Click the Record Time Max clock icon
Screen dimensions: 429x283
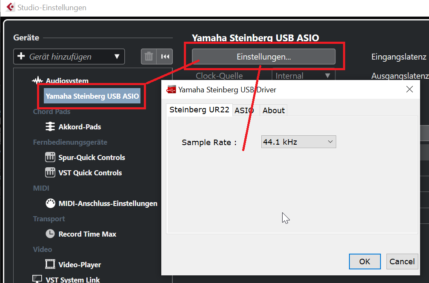(50, 234)
